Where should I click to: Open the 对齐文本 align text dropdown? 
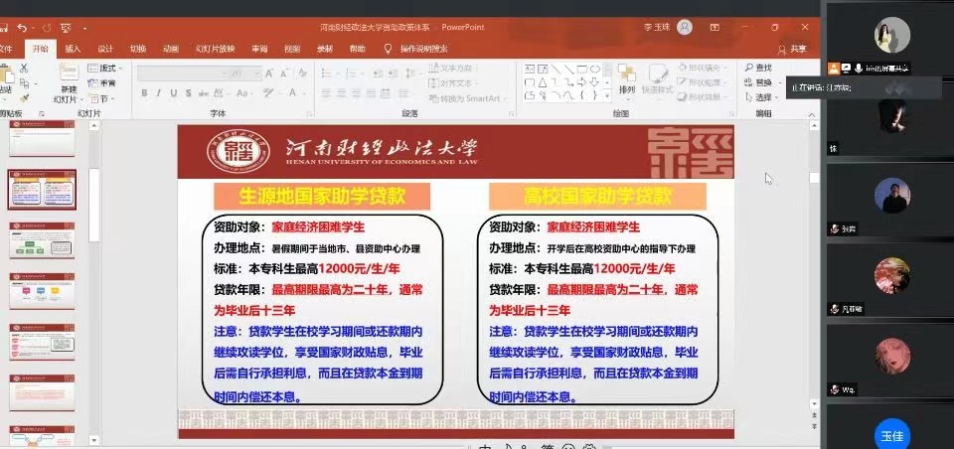[453, 83]
